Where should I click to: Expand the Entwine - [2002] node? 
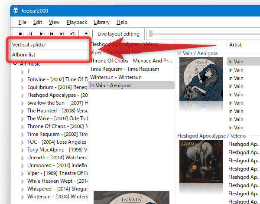coord(23,80)
